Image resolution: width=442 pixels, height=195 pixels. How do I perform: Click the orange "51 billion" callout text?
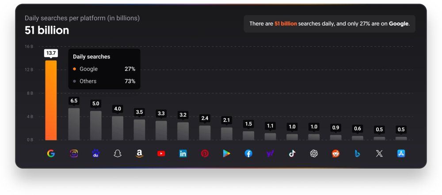click(x=286, y=24)
